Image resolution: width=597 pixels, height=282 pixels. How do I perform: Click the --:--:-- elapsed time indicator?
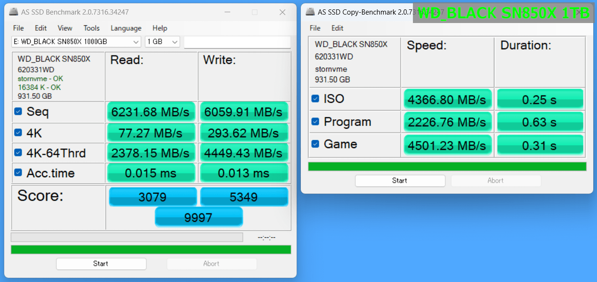tap(266, 238)
